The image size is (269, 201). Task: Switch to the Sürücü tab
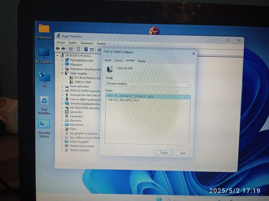(118, 60)
